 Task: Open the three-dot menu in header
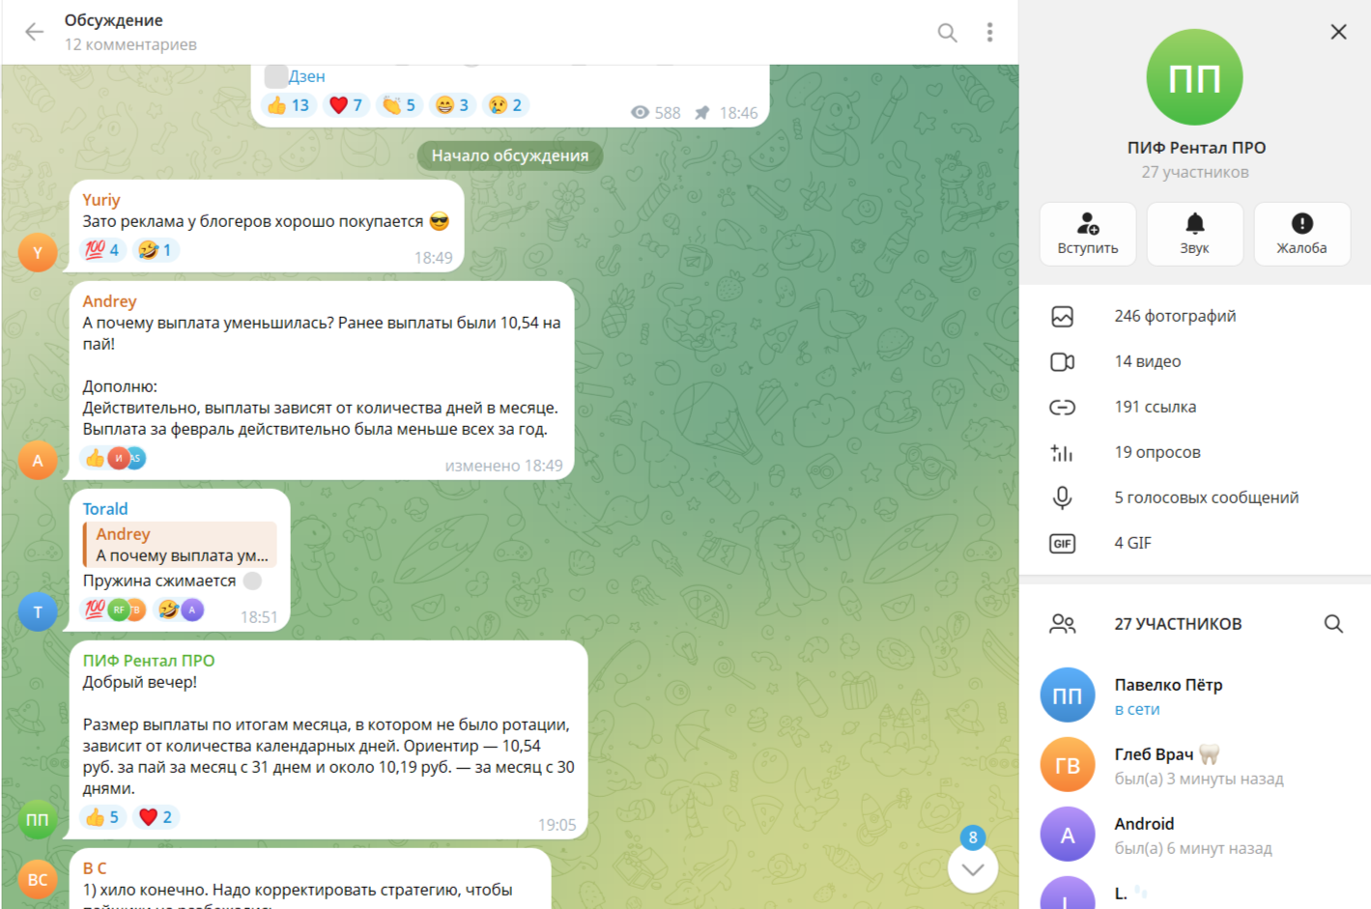pyautogui.click(x=989, y=33)
